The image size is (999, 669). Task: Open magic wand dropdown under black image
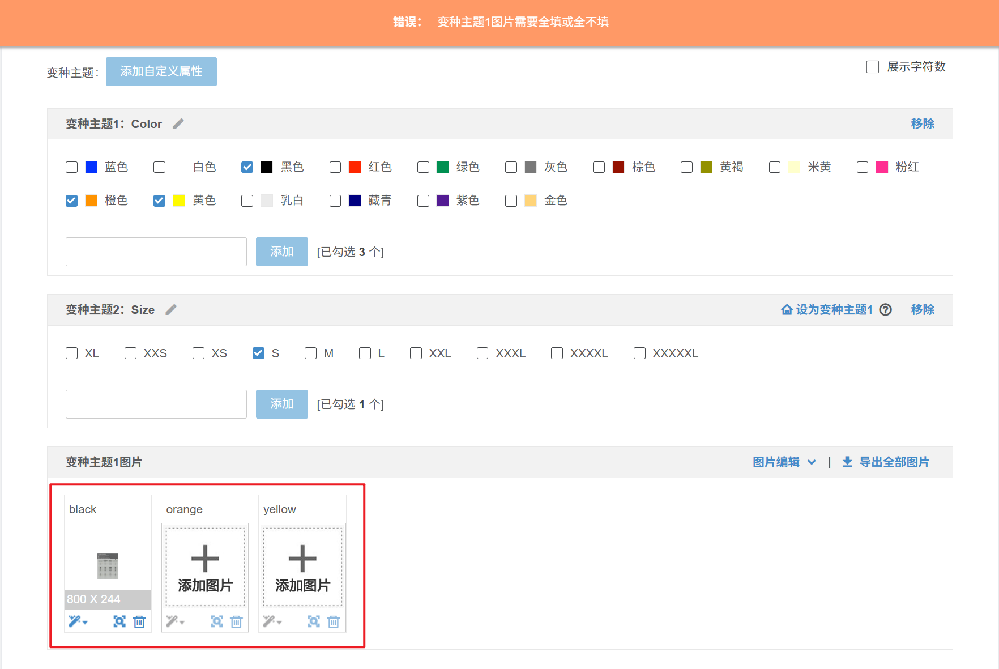[78, 622]
